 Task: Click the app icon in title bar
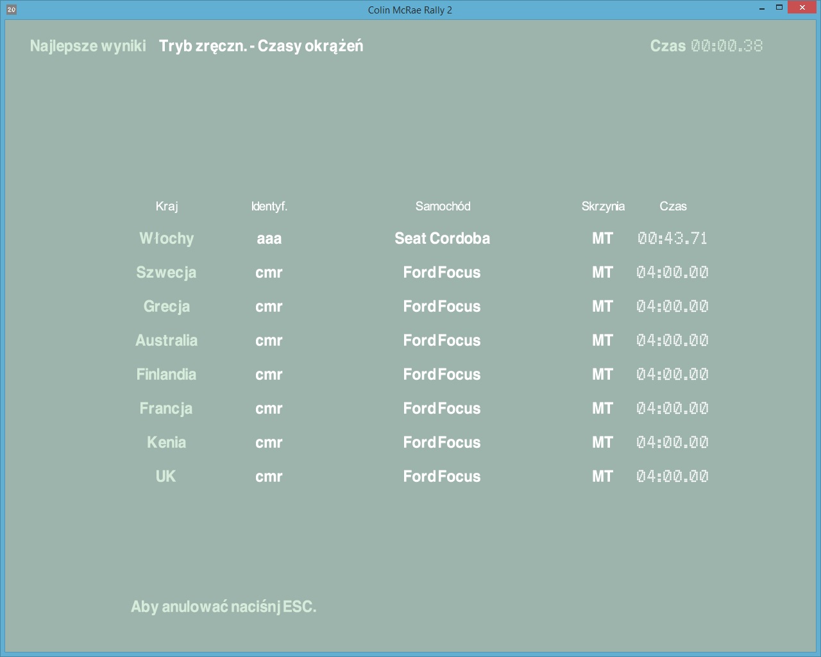[x=11, y=10]
